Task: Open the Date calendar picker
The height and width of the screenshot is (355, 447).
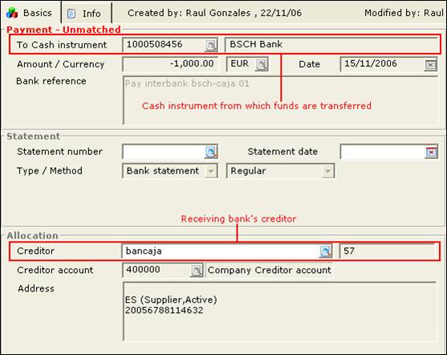Action: coord(430,65)
